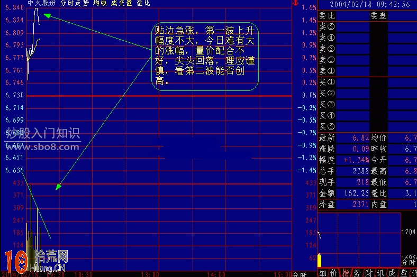Select the 买④ buy order row
This screenshot has height=277, width=417.
367,116
